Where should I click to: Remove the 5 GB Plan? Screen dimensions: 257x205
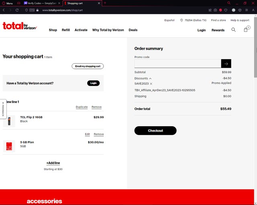tap(99, 134)
